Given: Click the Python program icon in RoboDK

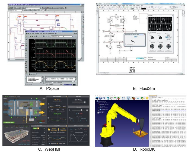Looking at the screenshot, I should [x=142, y=98].
